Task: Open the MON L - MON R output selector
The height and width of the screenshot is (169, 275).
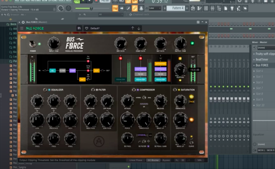Action: click(266, 150)
